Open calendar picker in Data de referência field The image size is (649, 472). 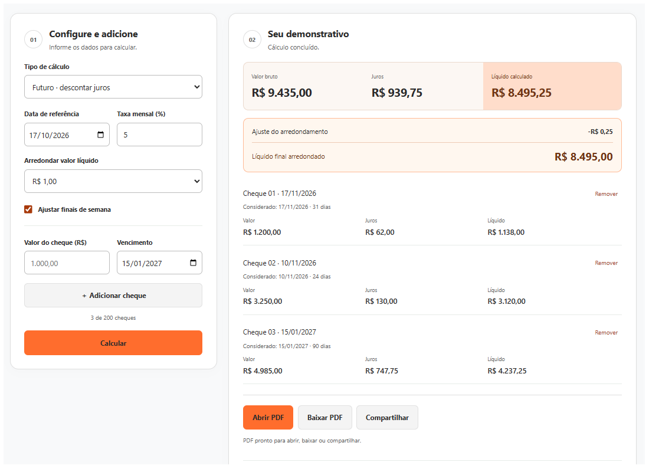[x=100, y=135]
